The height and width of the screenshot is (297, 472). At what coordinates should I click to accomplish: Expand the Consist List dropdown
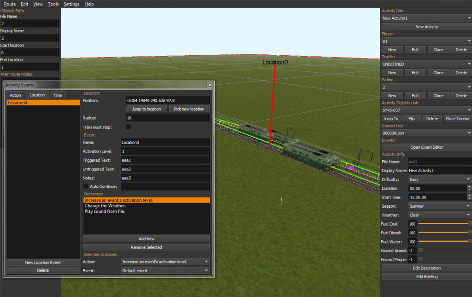point(426,133)
